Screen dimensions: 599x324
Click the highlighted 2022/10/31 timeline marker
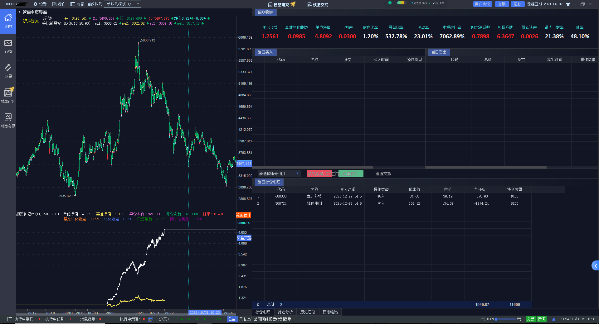pyautogui.click(x=205, y=312)
